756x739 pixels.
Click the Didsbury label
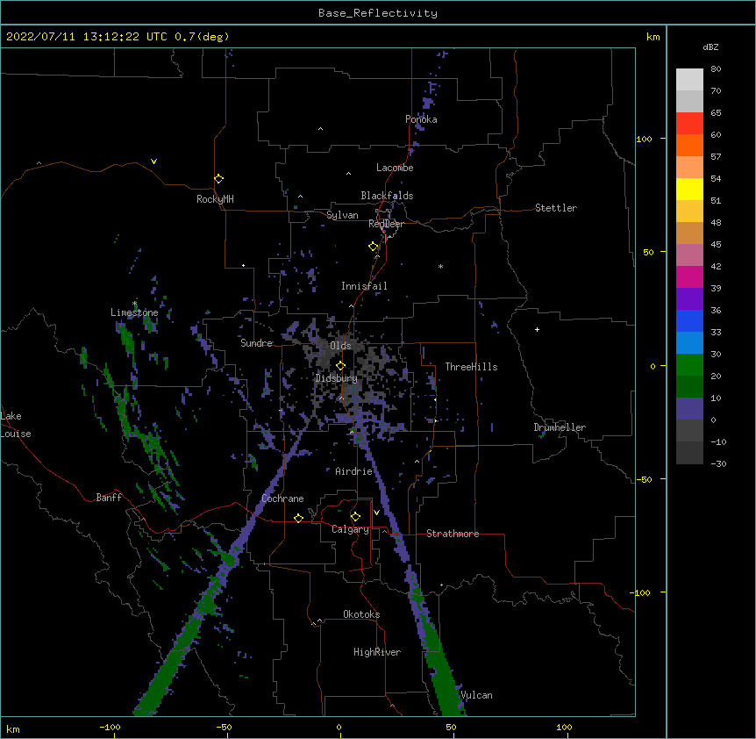(x=336, y=378)
